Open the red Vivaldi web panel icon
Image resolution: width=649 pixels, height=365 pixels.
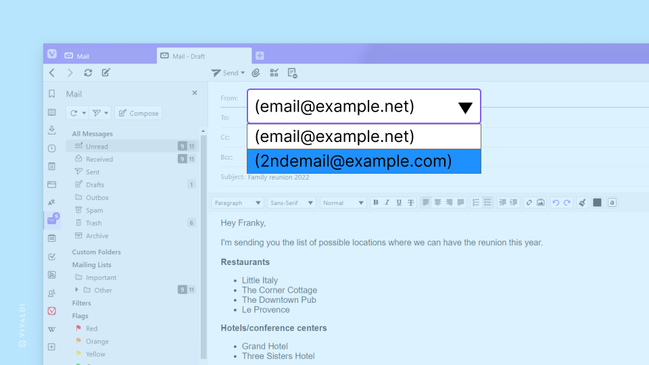[52, 311]
